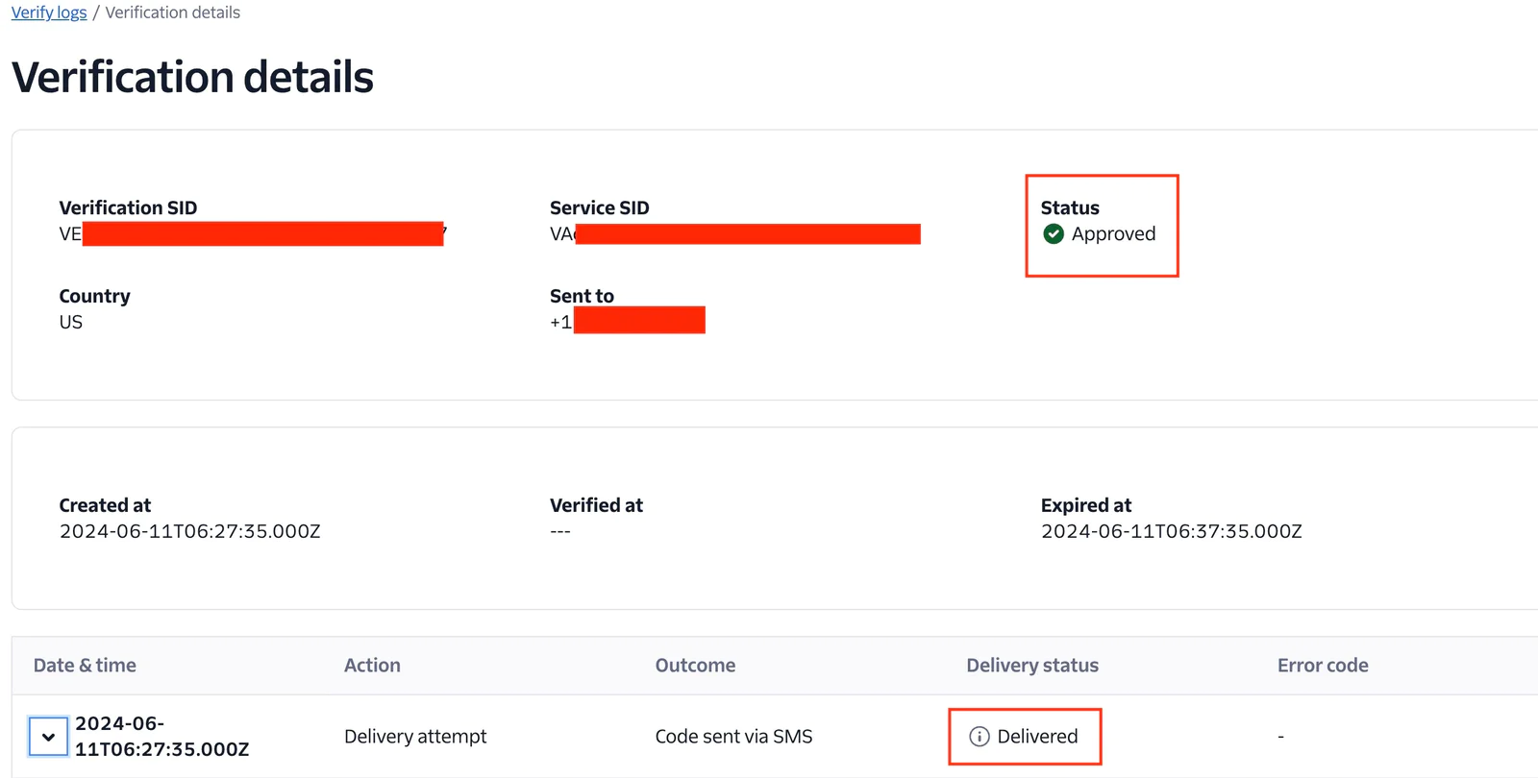This screenshot has width=1538, height=778.
Task: Click the Expired at timestamp value
Action: 1171,532
